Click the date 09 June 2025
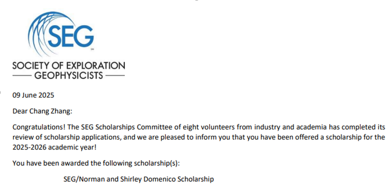This screenshot has width=391, height=185. point(33,95)
